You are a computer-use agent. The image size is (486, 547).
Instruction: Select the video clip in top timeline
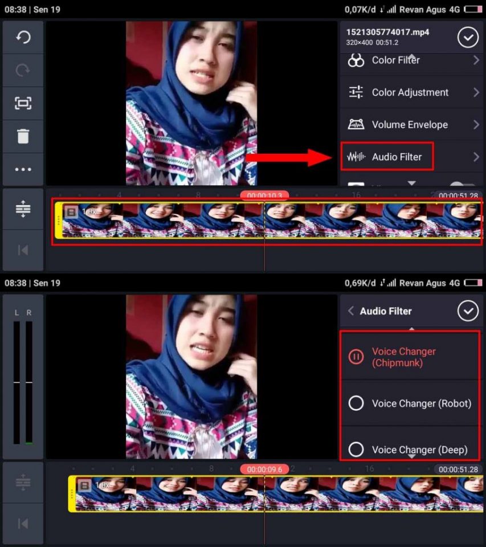tap(269, 221)
